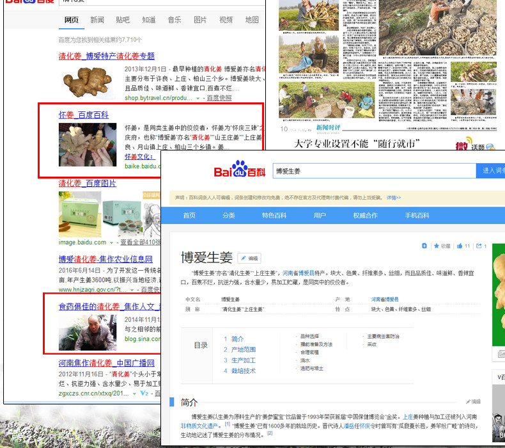
Task: Open the 怀姜_百度百科 result
Action: tap(84, 115)
